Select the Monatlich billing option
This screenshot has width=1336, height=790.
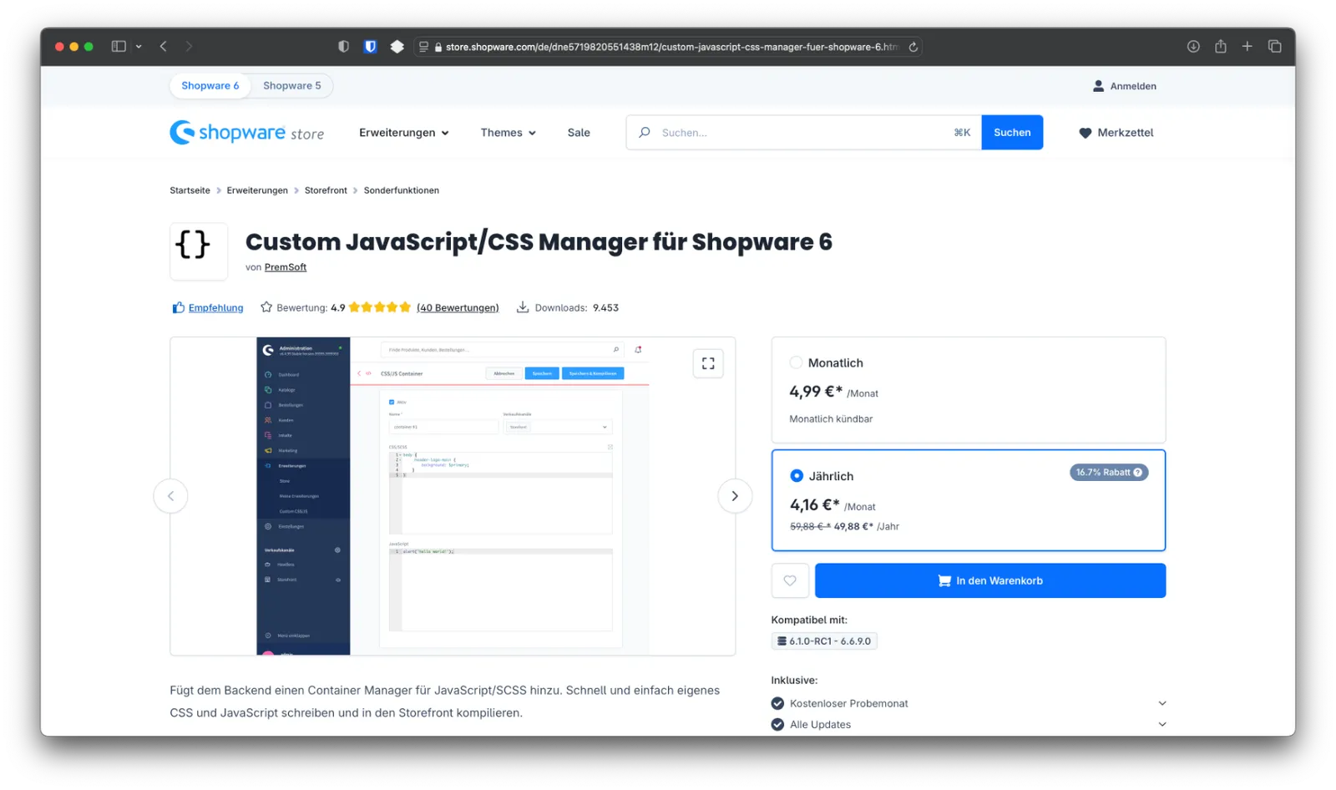coord(795,362)
